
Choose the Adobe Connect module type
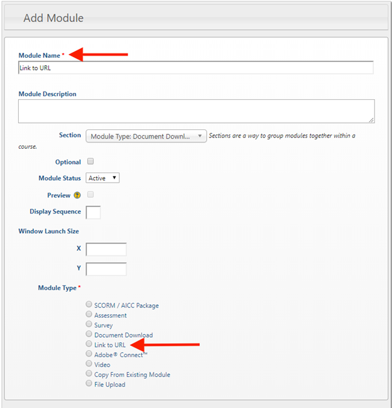coord(89,353)
